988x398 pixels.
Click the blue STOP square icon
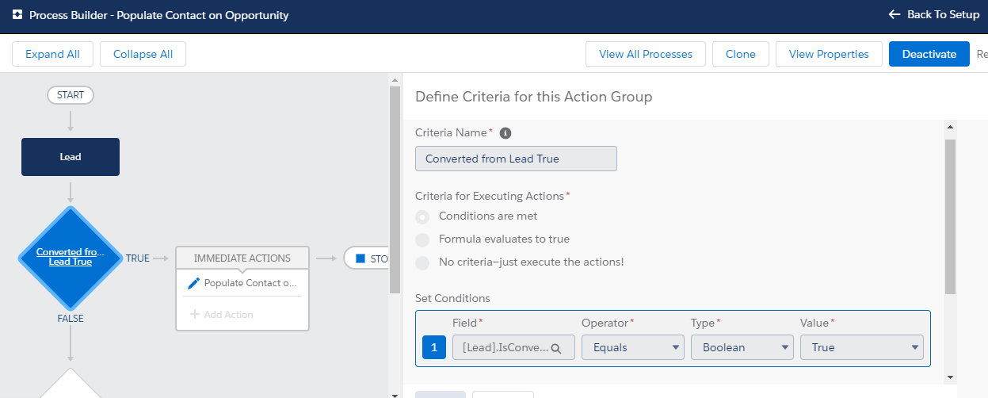click(x=360, y=258)
